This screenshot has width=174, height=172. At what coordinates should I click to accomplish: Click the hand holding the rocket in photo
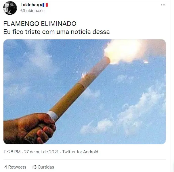pyautogui.click(x=30, y=129)
